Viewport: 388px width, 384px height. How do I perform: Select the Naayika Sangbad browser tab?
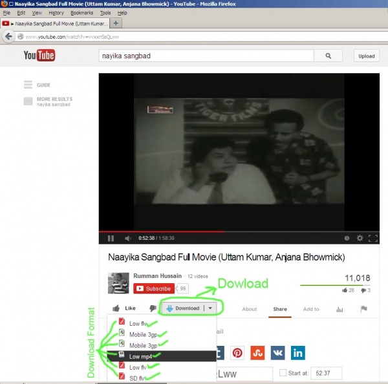pos(55,23)
